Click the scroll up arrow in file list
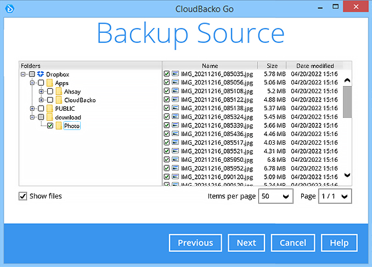 [347, 81]
